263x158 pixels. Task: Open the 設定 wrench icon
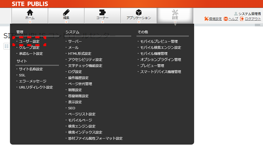tap(175, 12)
